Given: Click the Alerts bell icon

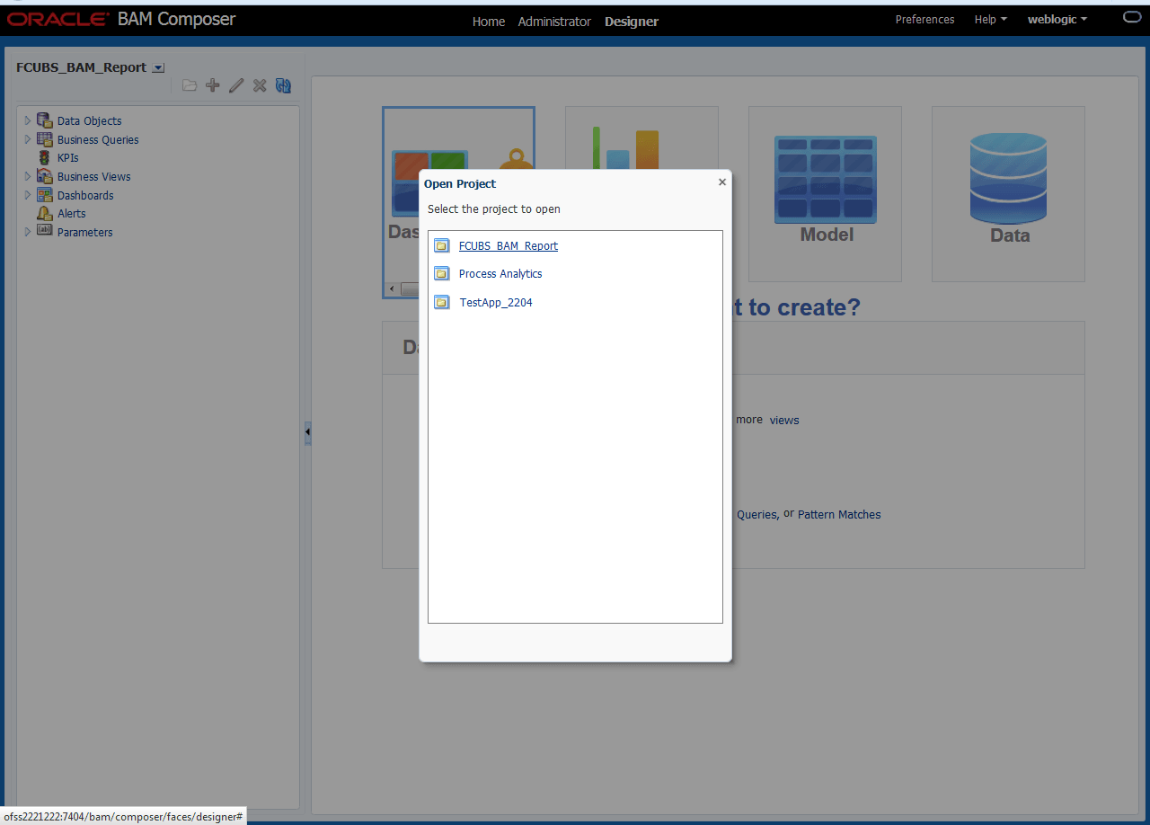Looking at the screenshot, I should coord(45,213).
